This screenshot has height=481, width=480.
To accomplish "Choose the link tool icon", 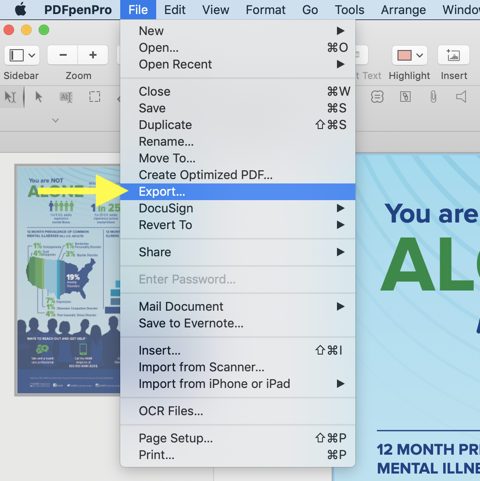I will coord(405,97).
